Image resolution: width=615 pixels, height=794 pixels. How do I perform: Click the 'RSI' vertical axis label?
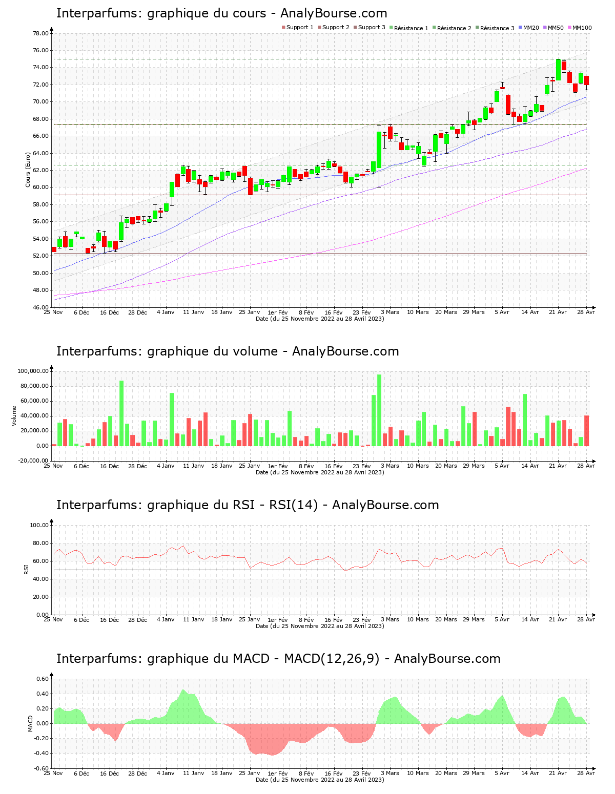pyautogui.click(x=26, y=569)
